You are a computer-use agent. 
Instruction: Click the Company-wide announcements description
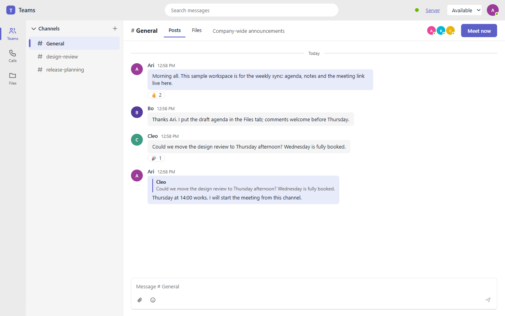pos(249,31)
